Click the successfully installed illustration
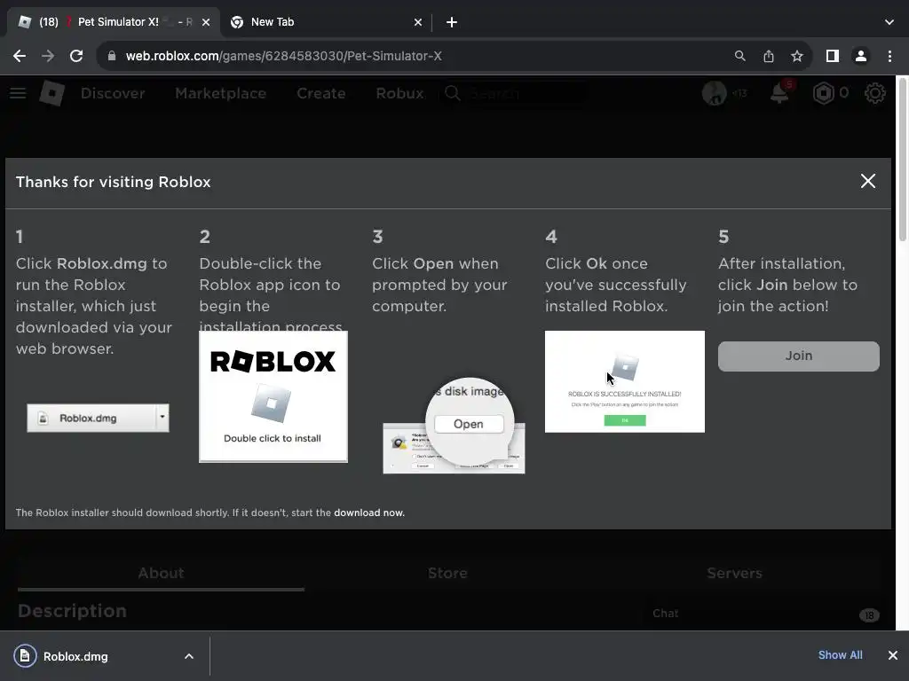 click(x=624, y=381)
